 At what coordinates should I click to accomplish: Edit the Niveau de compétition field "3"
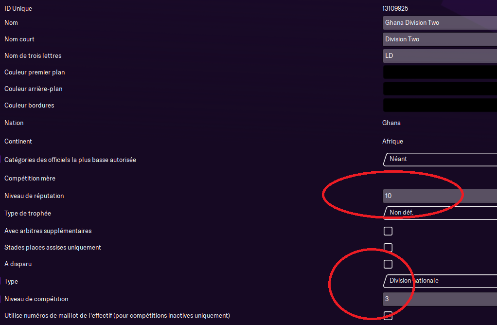[x=440, y=299]
